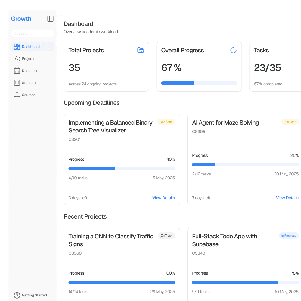Click the spinner icon on Overall Progress card
The height and width of the screenshot is (301, 301).
[233, 50]
